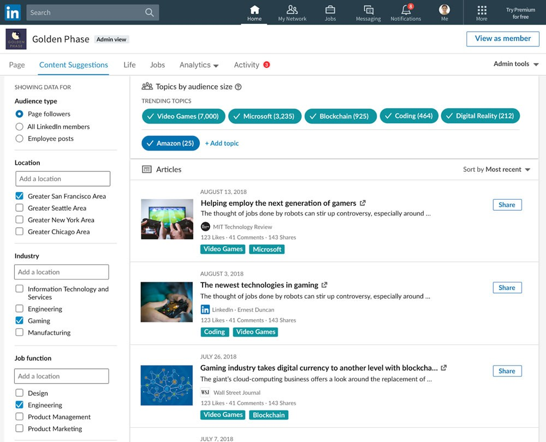546x442 pixels.
Task: Uncheck Greater San Francisco Area
Action: (20, 196)
